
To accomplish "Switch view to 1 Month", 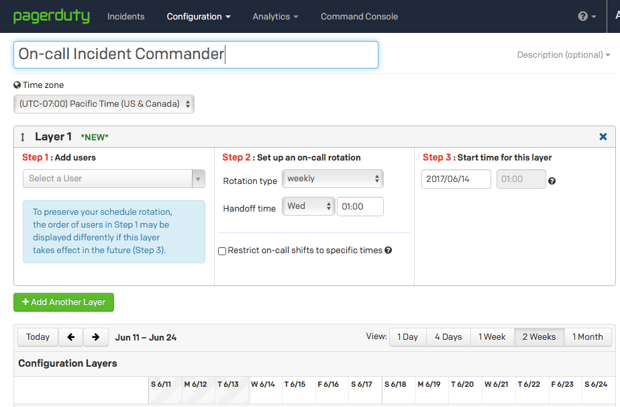I will (588, 337).
